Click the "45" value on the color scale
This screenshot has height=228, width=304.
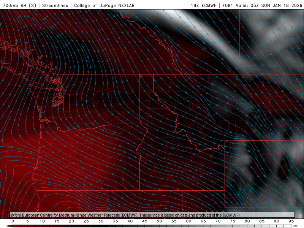tap(145, 221)
